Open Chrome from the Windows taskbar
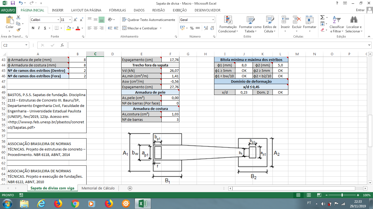 tap(75, 203)
